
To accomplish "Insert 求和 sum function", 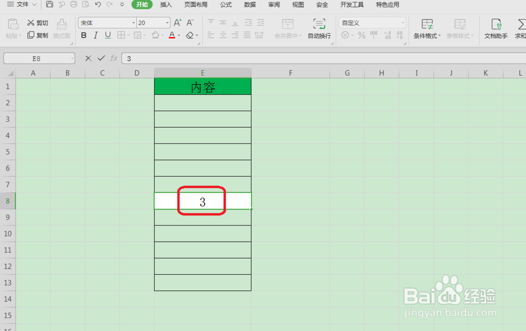I will pos(521,29).
